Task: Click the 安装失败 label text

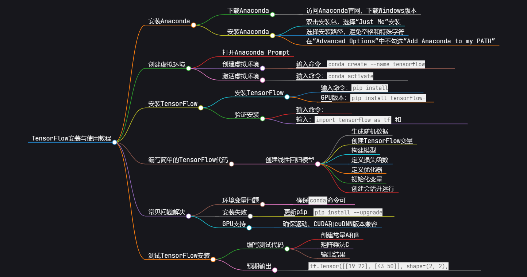Action: (x=235, y=212)
